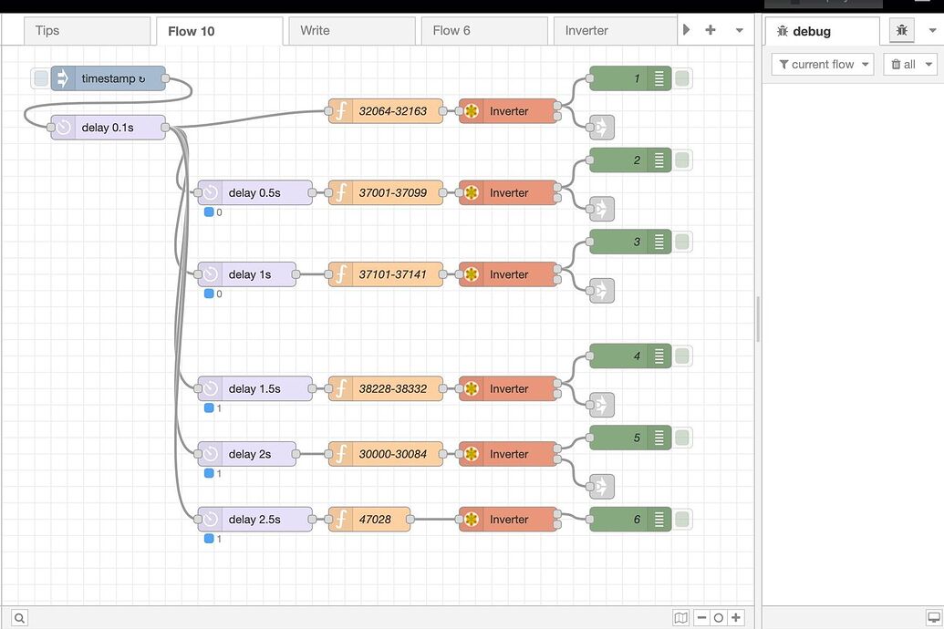Open the Inverter flow tab
The width and height of the screenshot is (944, 629).
616,31
